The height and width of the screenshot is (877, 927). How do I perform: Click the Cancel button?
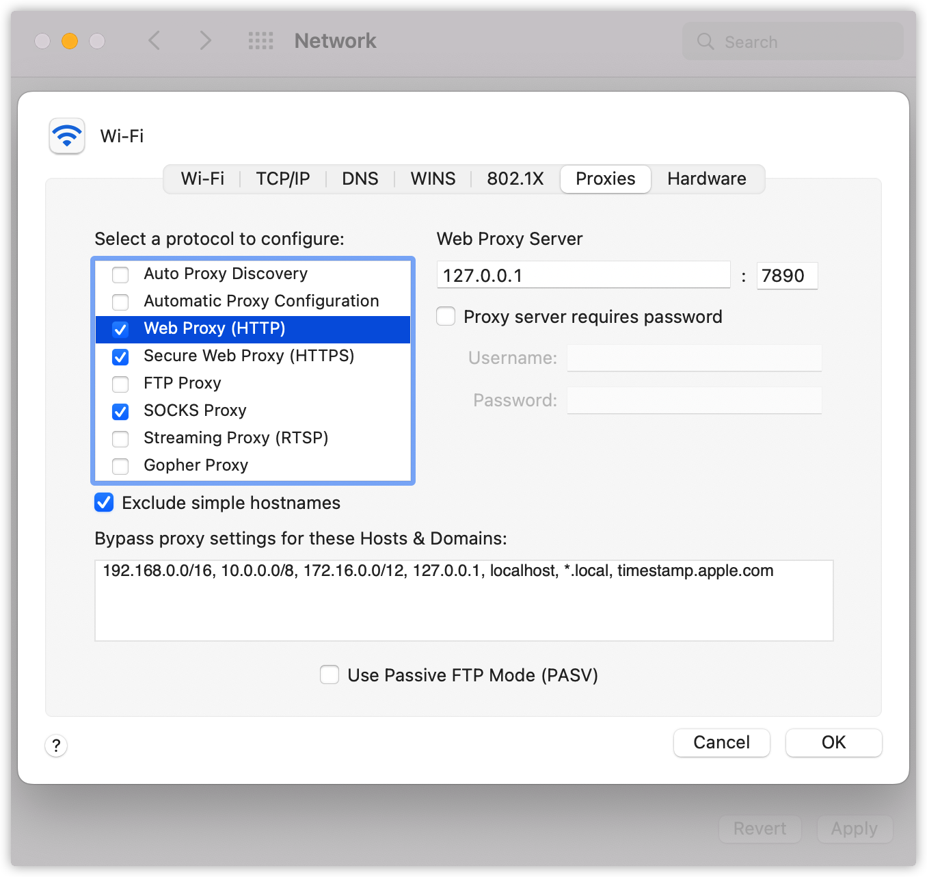[x=721, y=743]
